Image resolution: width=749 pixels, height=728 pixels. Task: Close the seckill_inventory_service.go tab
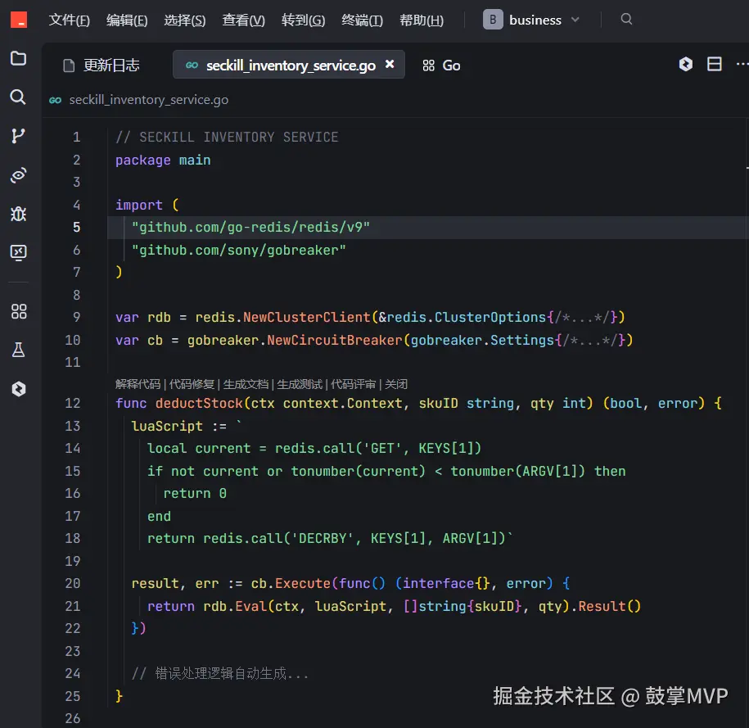point(390,64)
